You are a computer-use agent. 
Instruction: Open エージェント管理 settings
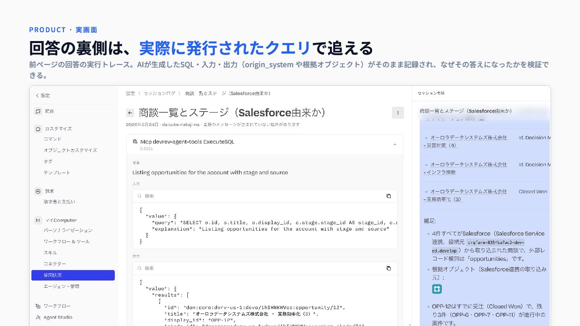point(61,287)
